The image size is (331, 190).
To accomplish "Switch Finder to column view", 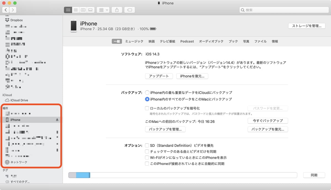I will pyautogui.click(x=83, y=10).
